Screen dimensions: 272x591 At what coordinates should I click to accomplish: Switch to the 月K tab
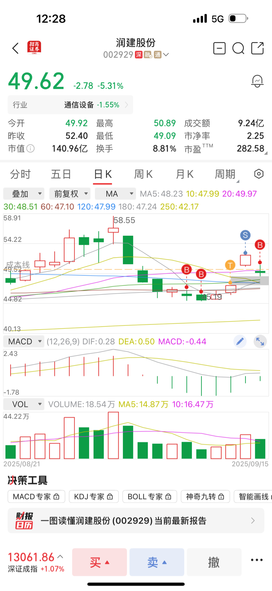[x=185, y=174]
